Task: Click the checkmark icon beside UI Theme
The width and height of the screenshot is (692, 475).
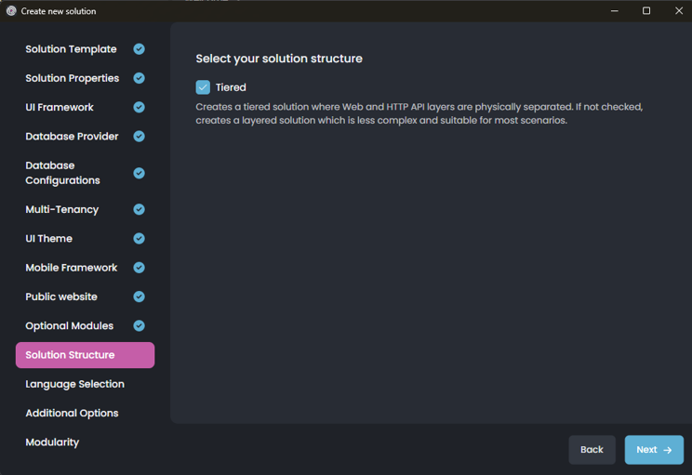Action: [139, 239]
